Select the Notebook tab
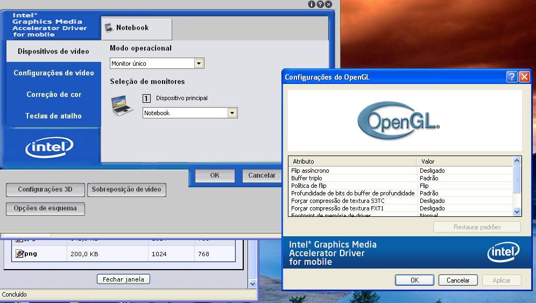 [136, 29]
